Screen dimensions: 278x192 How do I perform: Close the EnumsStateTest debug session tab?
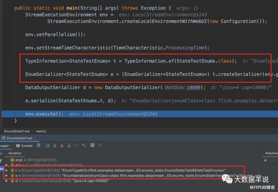[35, 138]
